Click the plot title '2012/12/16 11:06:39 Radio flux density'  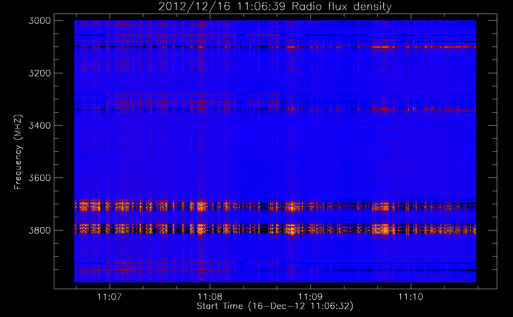pyautogui.click(x=275, y=6)
